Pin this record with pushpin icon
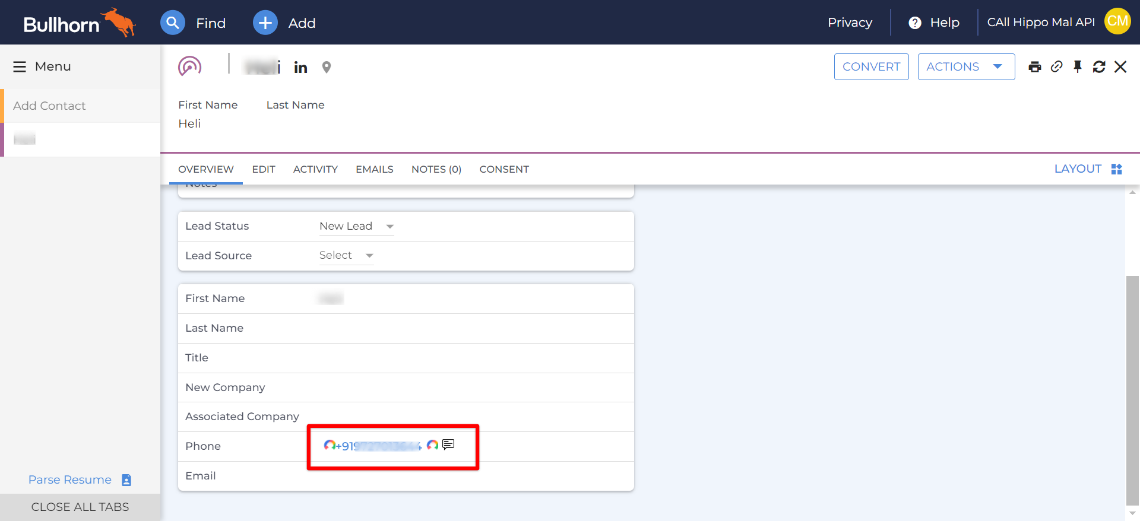Viewport: 1140px width, 521px height. tap(1078, 66)
